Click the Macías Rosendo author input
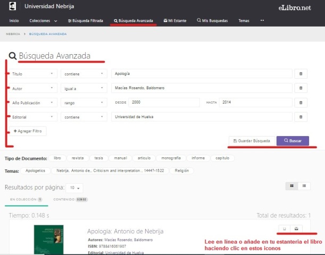The height and width of the screenshot is (255, 325). [x=202, y=88]
